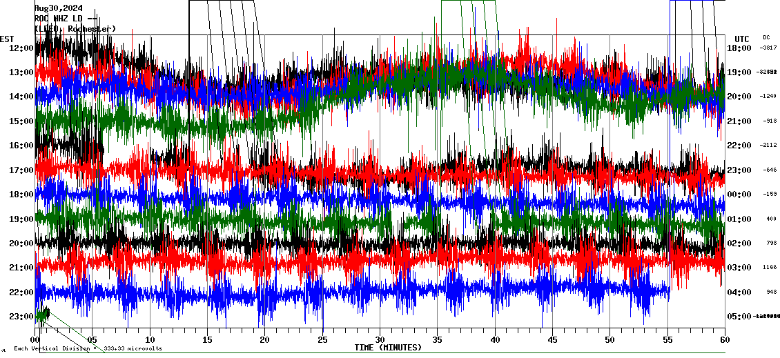Viewport: 780px width, 358px height.
Task: Select the 04:00 UTC time label
Action: (x=739, y=292)
